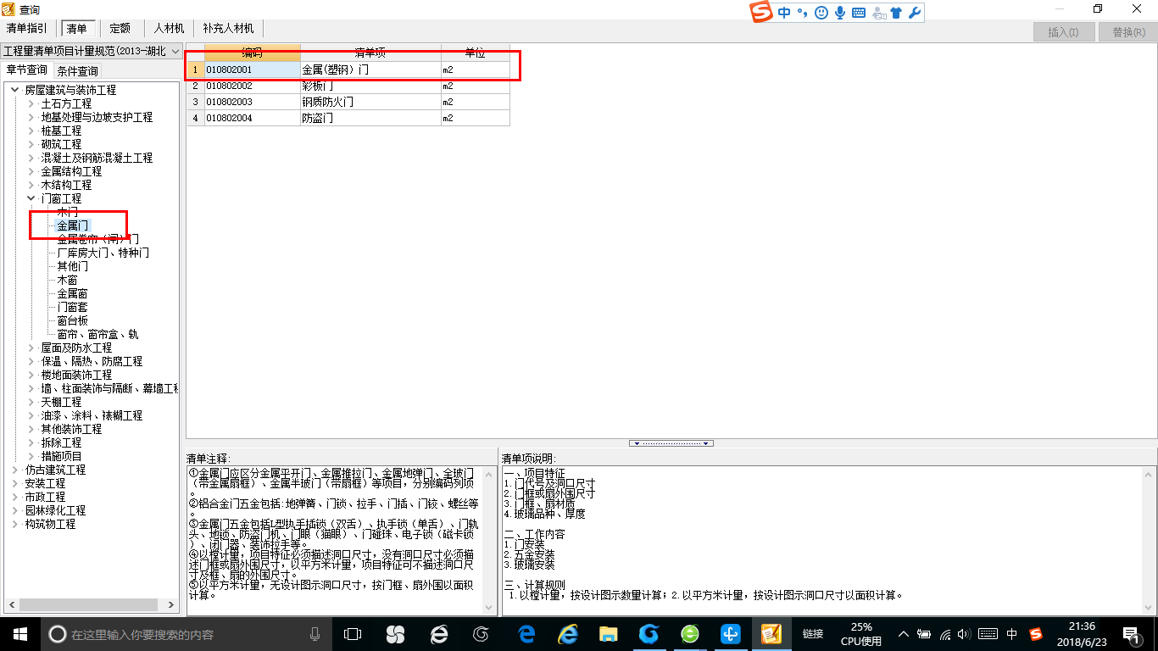This screenshot has width=1158, height=651.
Task: Toggle Sogou punctuation mode icon
Action: [x=801, y=13]
